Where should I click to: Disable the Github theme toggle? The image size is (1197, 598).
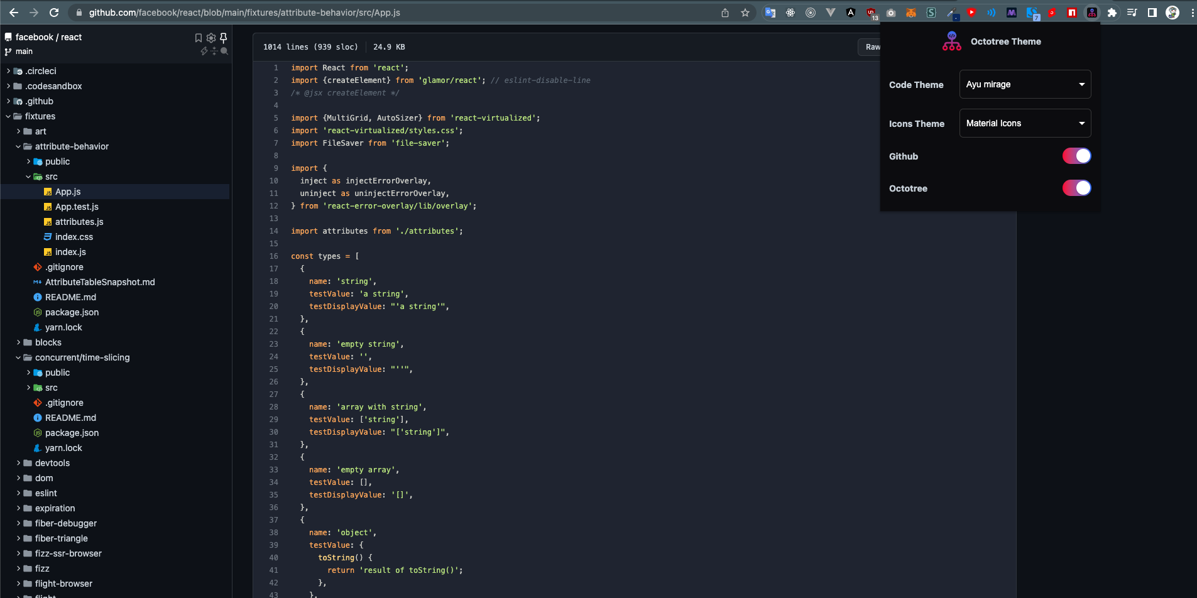coord(1076,156)
